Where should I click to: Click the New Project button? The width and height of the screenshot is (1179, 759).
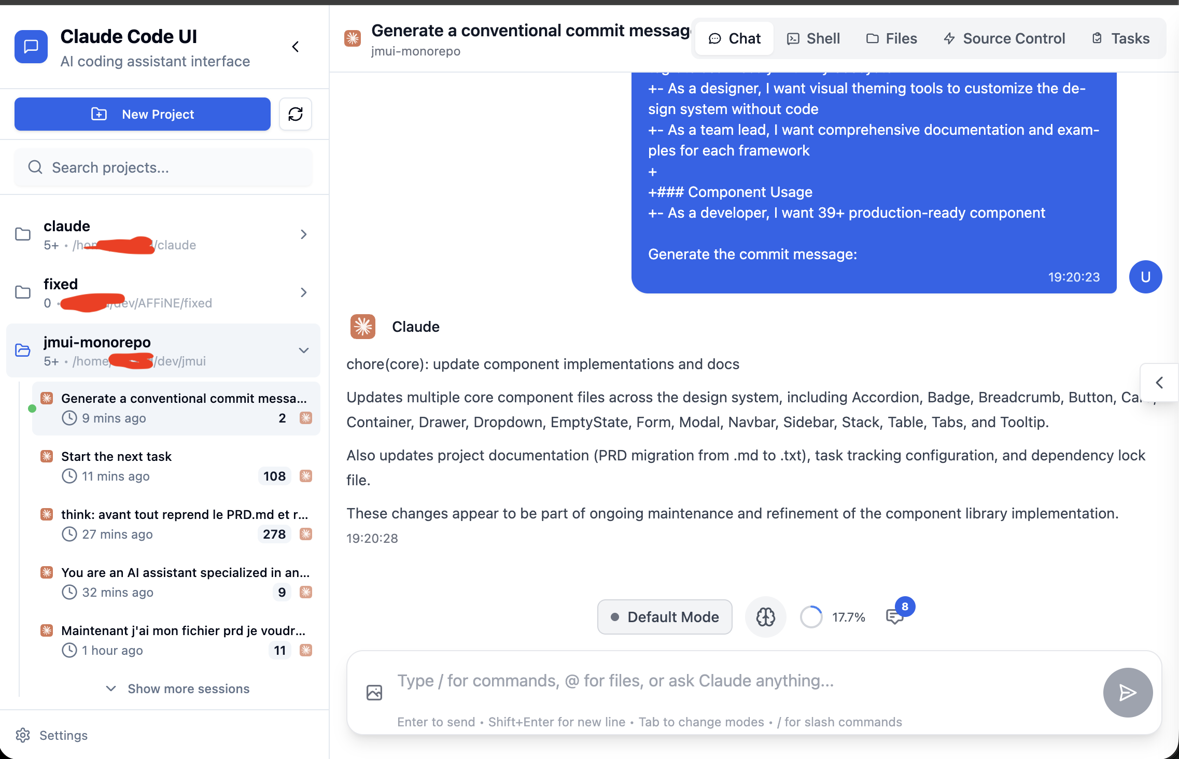(142, 114)
